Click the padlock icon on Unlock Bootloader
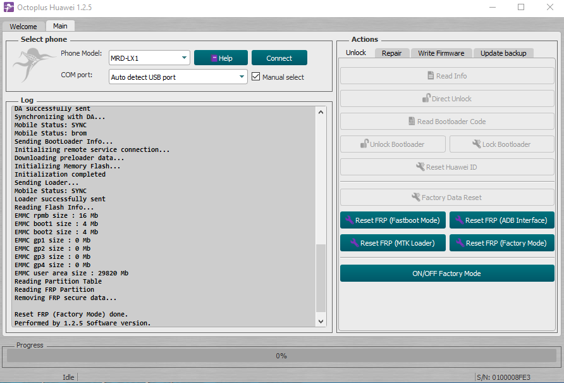 click(364, 144)
